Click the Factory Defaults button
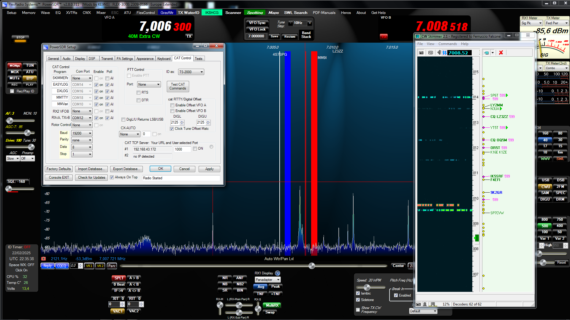The width and height of the screenshot is (570, 320). click(x=59, y=169)
